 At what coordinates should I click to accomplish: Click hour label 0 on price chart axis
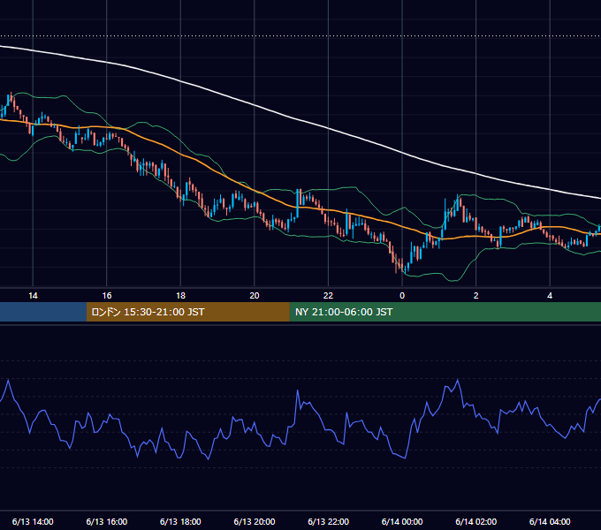pyautogui.click(x=402, y=296)
